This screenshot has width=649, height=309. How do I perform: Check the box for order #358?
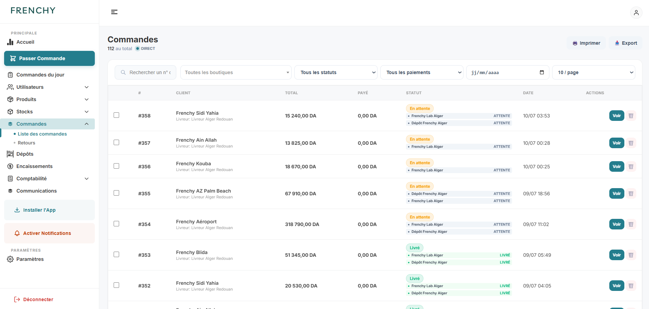click(x=116, y=115)
